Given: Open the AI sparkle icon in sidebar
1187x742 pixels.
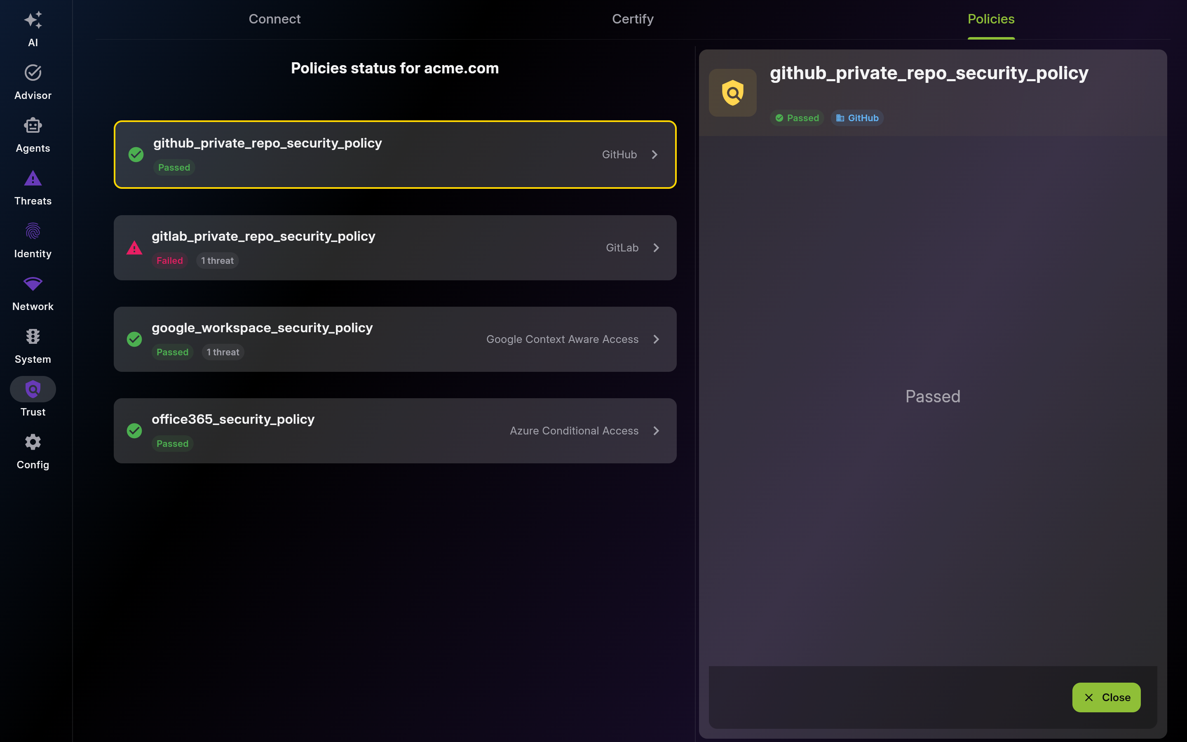Looking at the screenshot, I should (33, 20).
